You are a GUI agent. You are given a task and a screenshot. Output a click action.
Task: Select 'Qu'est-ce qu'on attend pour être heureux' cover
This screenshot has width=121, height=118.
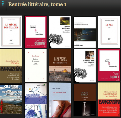tap(11, 99)
